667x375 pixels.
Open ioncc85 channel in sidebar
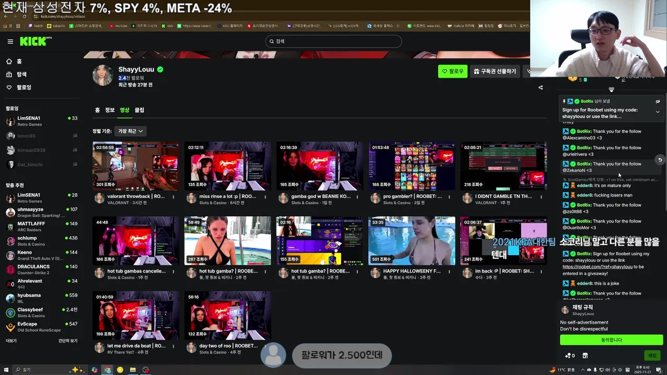[x=42, y=136]
